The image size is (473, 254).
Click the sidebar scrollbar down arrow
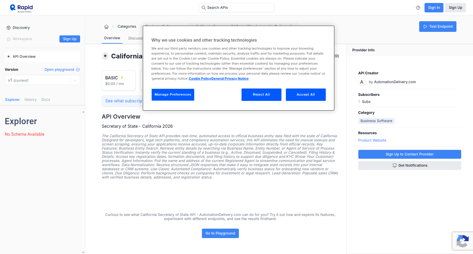(x=83, y=252)
